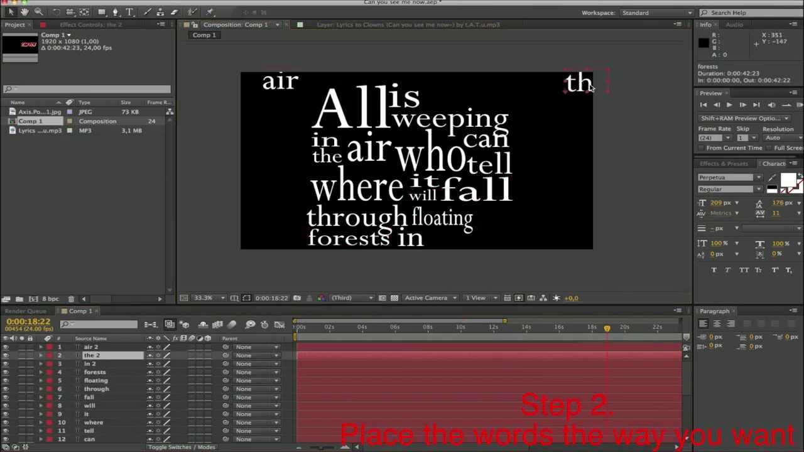Click the Search Help field
This screenshot has width=804, height=452.
pos(751,13)
